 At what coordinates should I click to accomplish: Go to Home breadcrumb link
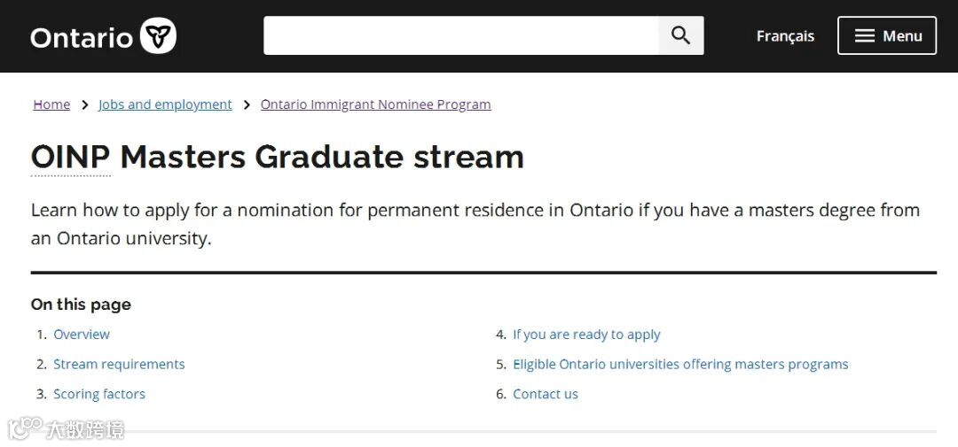point(51,104)
